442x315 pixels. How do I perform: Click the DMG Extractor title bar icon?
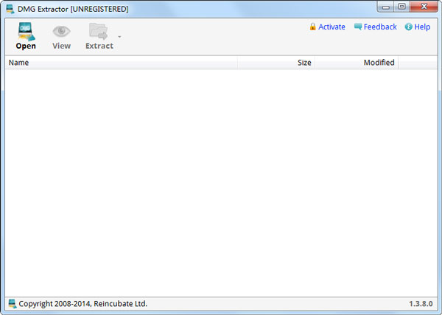click(10, 9)
